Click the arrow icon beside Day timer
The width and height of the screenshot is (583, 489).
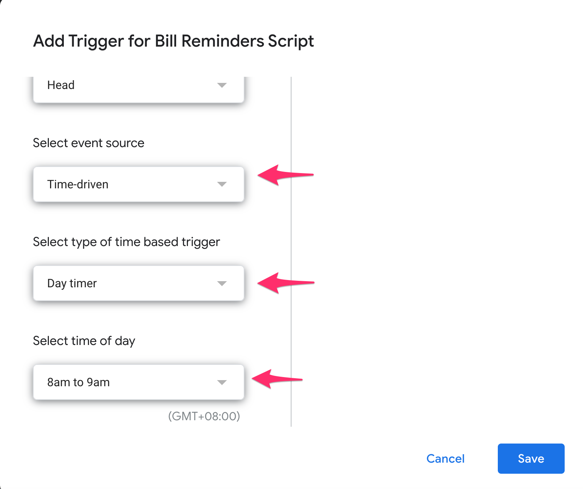(x=222, y=283)
